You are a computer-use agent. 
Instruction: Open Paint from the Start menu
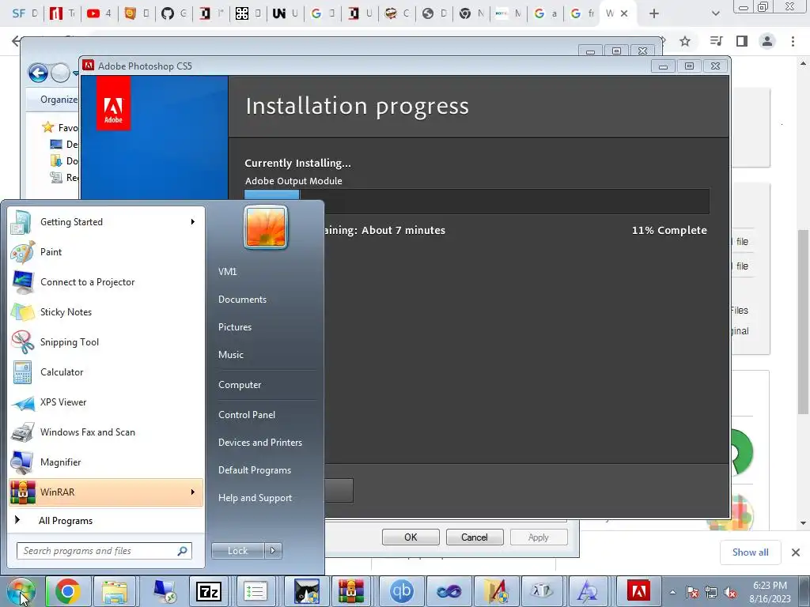click(106, 252)
